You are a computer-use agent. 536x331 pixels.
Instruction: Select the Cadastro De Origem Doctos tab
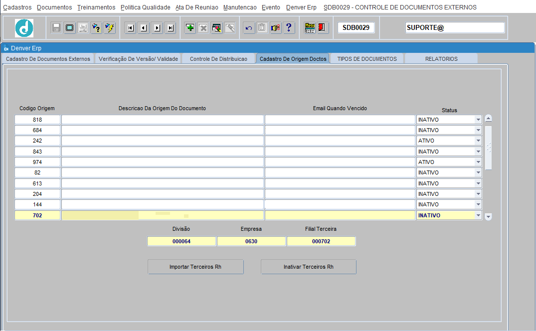coord(293,59)
